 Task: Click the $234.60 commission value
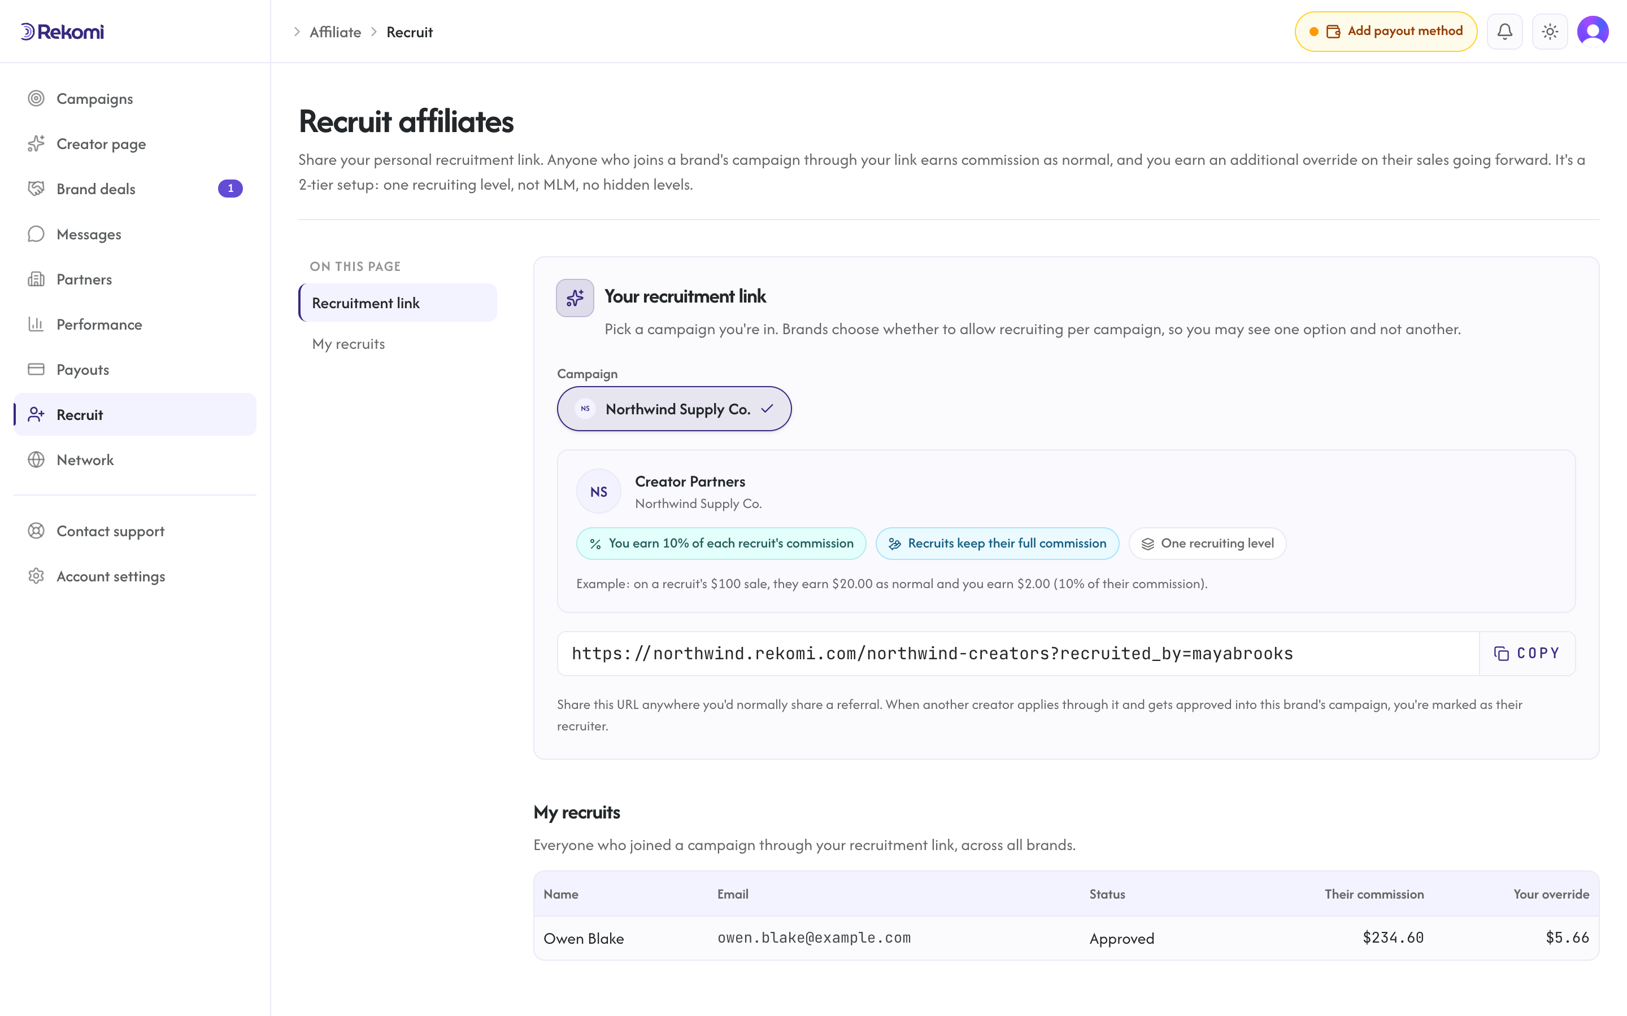coord(1393,938)
